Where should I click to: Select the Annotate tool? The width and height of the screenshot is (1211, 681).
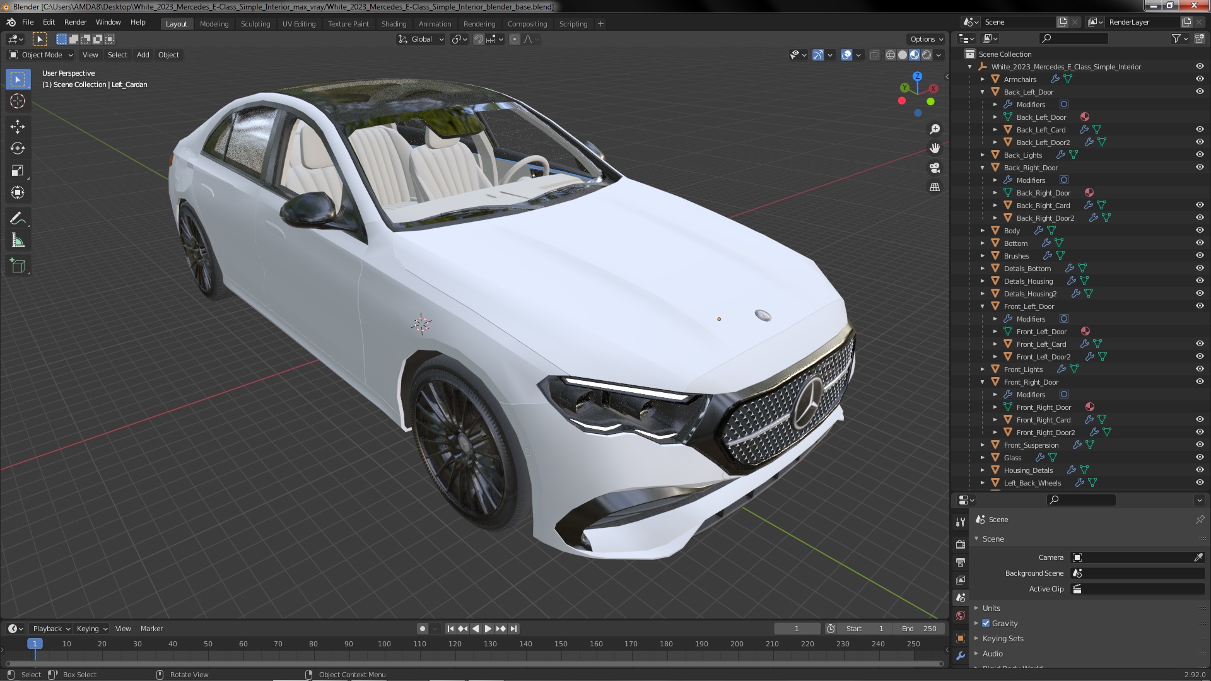click(18, 219)
